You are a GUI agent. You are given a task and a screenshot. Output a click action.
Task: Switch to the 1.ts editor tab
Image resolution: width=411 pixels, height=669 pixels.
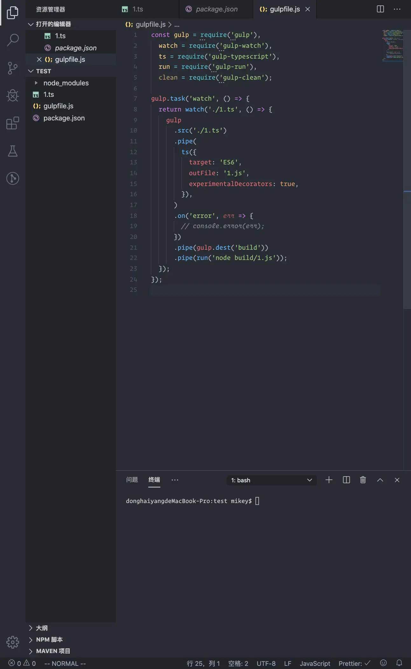[x=148, y=9]
